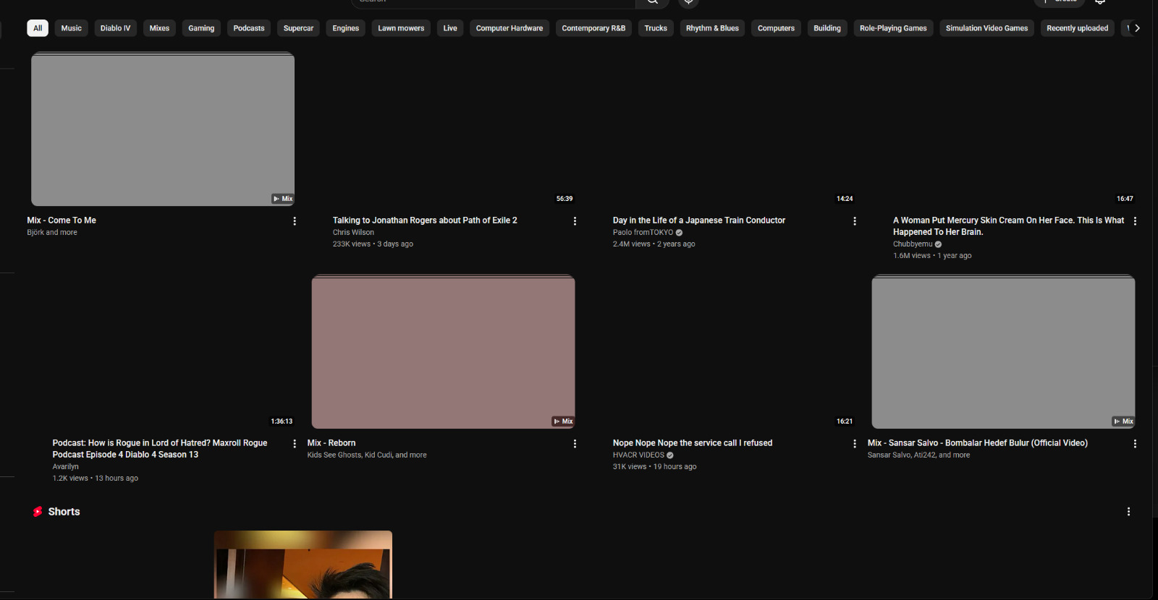The image size is (1158, 600).
Task: Choose the Podcasts chip
Action: point(249,28)
